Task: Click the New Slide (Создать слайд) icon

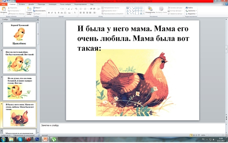Action: pyautogui.click(x=29, y=9)
